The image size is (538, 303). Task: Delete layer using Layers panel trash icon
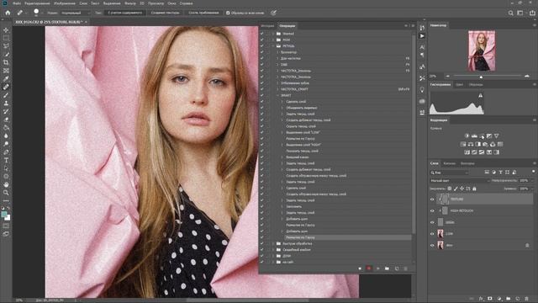(x=526, y=299)
